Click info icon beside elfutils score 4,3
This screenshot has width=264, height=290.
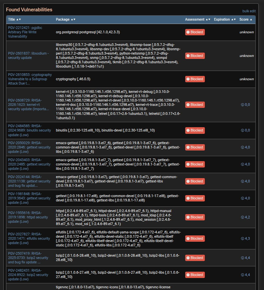(242, 238)
